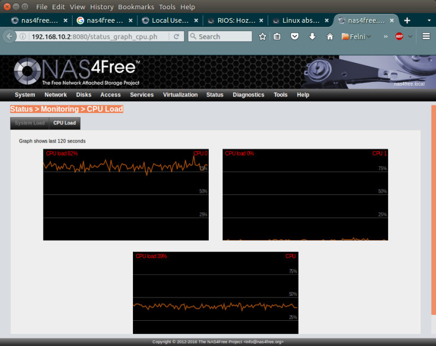Reload the page with the refresh icon

(x=176, y=37)
